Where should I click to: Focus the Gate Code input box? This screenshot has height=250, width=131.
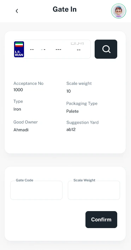[x=36, y=190]
